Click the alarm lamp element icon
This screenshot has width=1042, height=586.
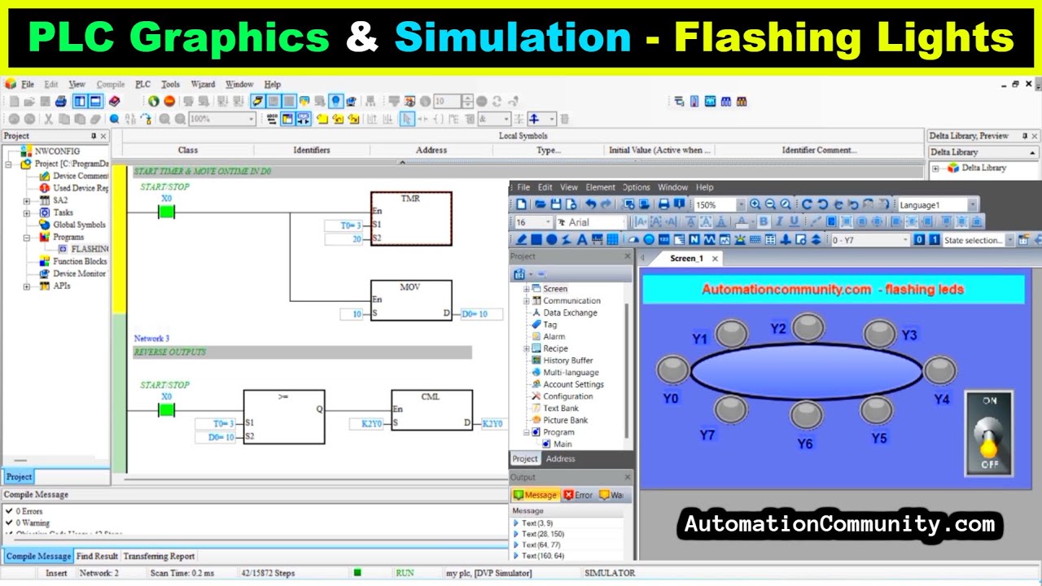click(740, 239)
